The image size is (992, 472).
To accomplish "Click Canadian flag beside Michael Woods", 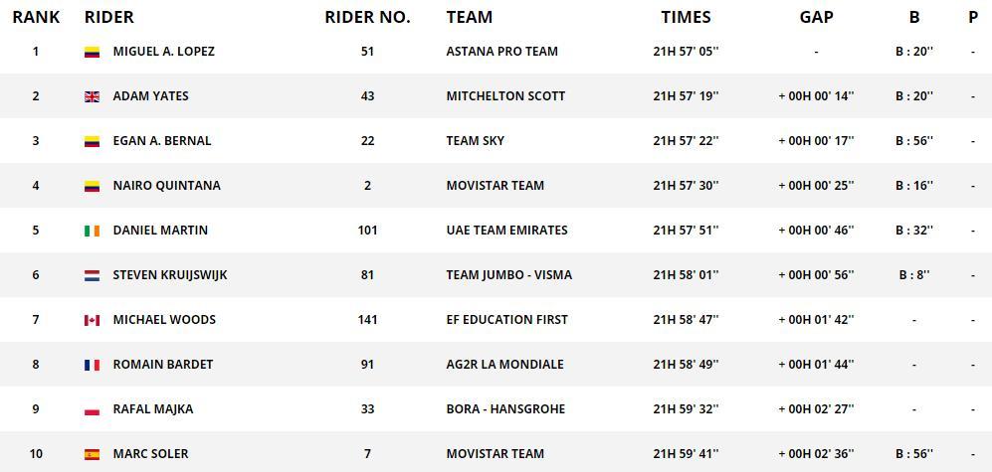I will pos(92,320).
